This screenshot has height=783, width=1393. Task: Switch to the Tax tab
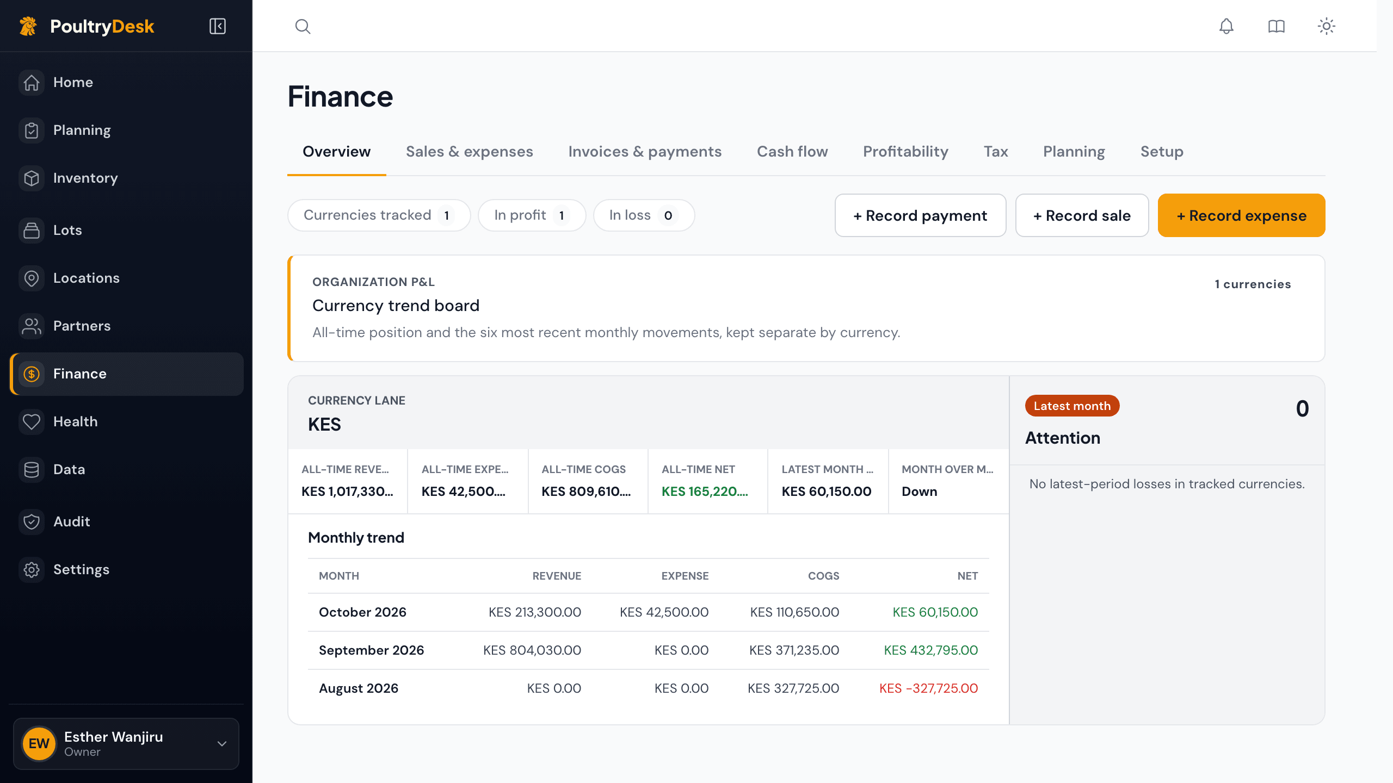(996, 152)
